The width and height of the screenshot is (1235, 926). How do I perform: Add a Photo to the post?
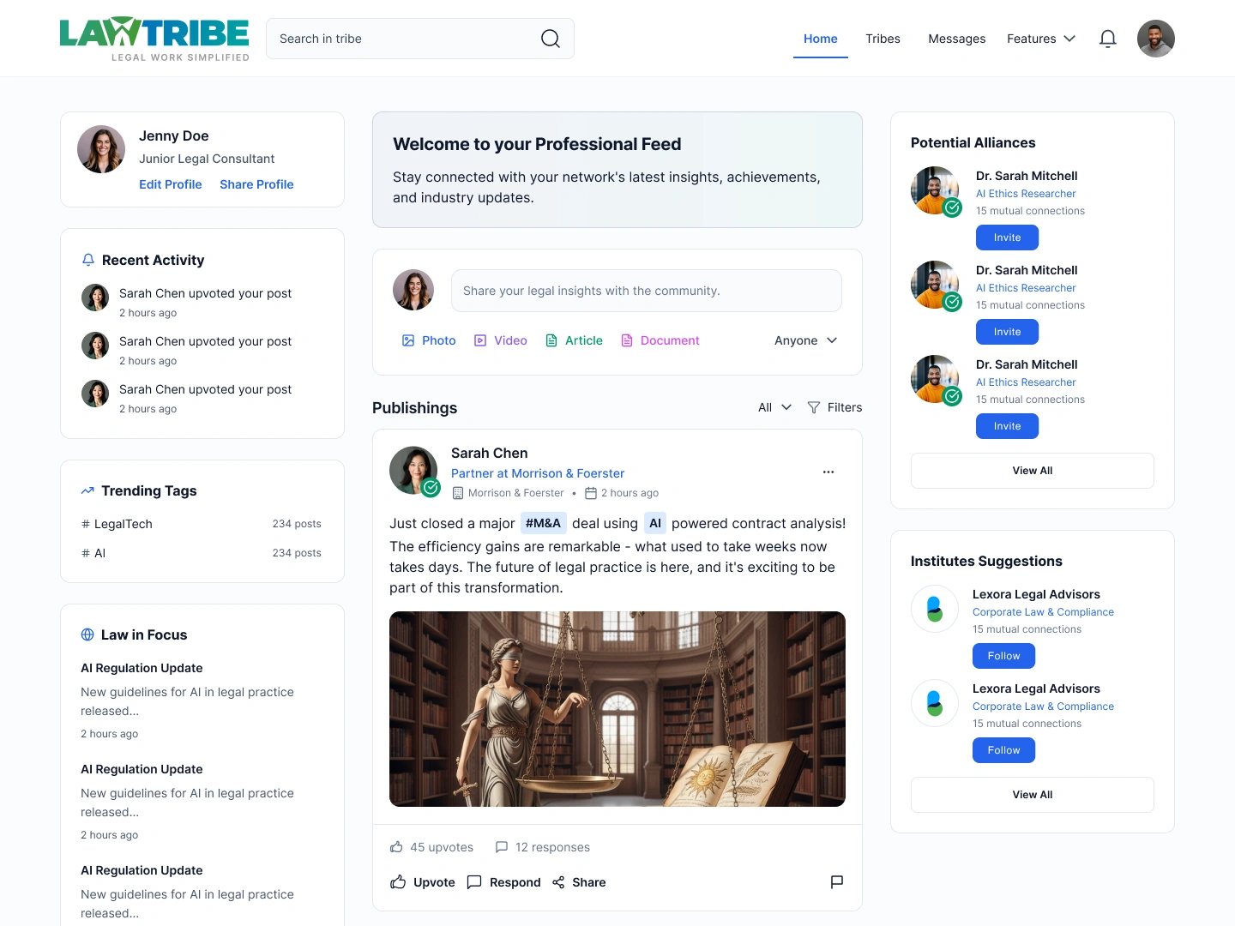[x=429, y=340]
